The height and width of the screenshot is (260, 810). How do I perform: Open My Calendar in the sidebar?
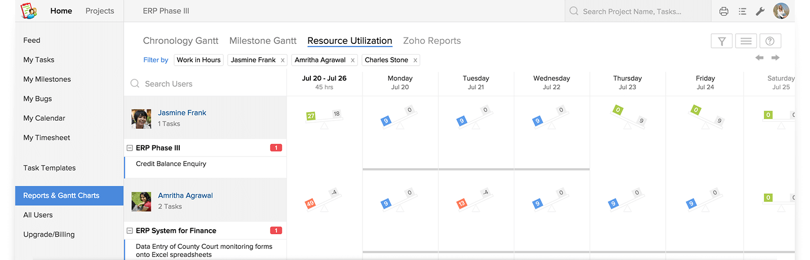coord(44,118)
